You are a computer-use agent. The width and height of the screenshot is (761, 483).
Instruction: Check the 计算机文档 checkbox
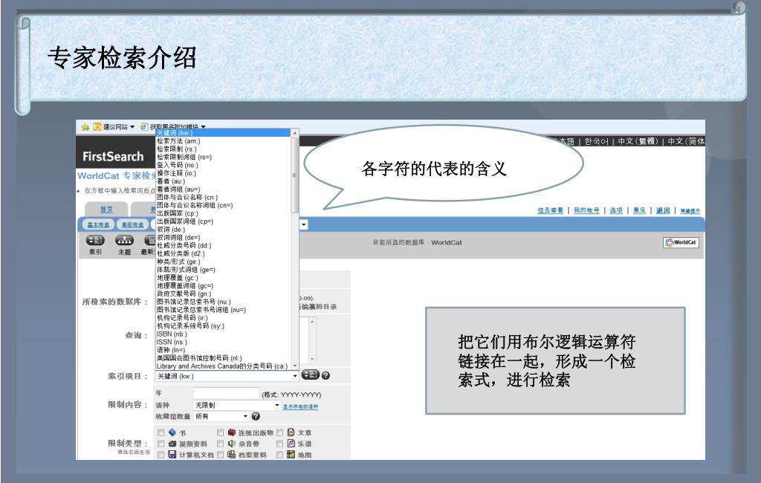tap(161, 455)
